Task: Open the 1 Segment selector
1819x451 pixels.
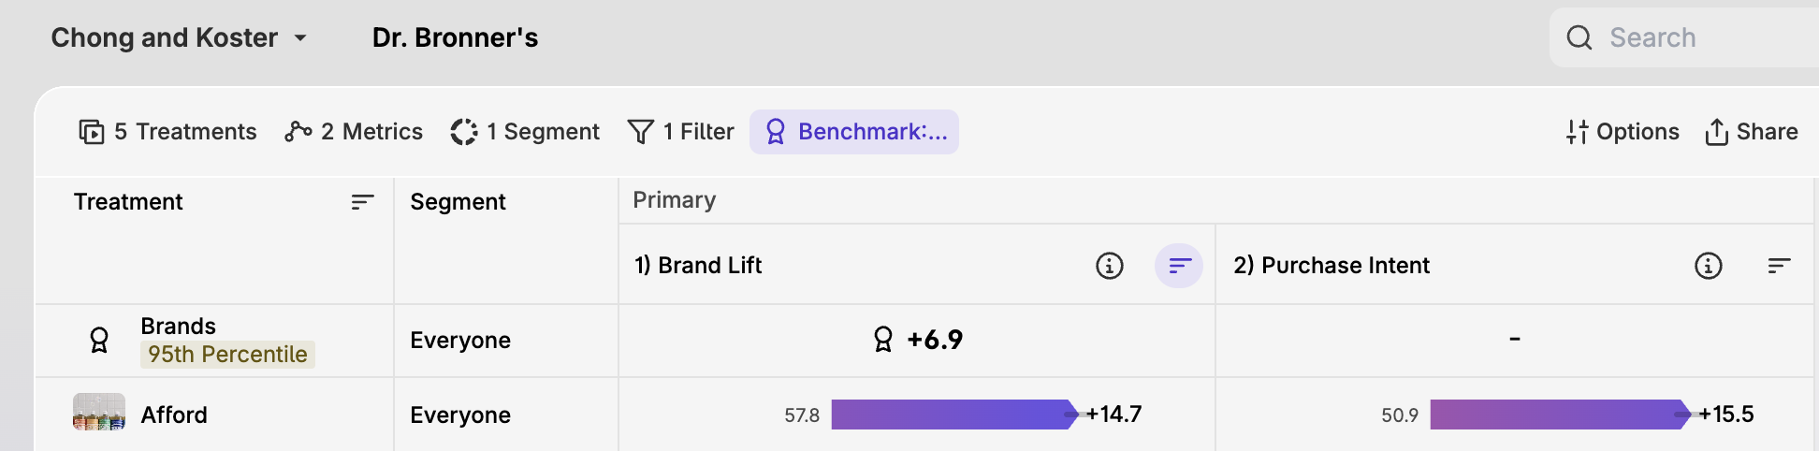Action: click(525, 132)
